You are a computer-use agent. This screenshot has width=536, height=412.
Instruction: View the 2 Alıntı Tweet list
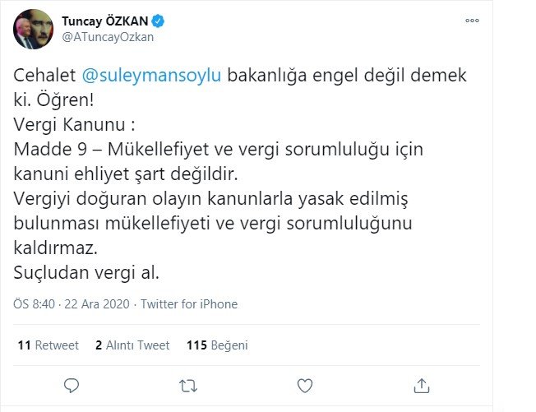point(132,345)
